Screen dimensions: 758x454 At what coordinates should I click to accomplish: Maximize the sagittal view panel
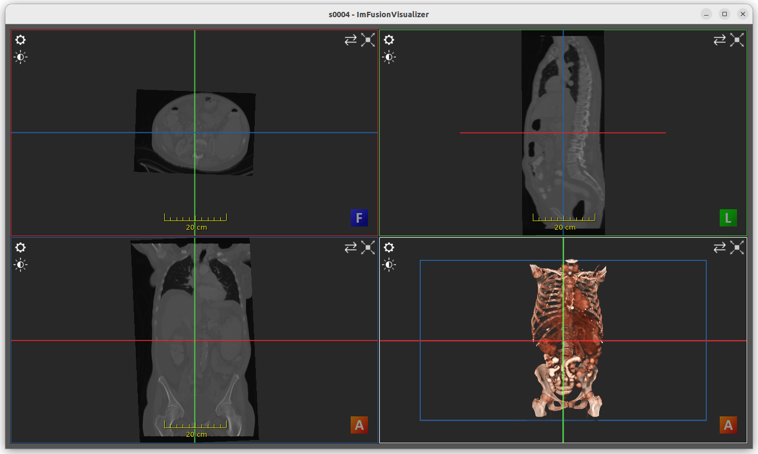[x=737, y=40]
